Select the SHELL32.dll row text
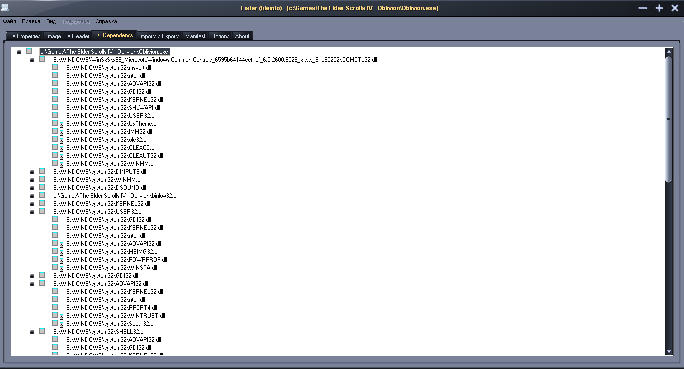Screen dimensions: 684x369 point(99,331)
